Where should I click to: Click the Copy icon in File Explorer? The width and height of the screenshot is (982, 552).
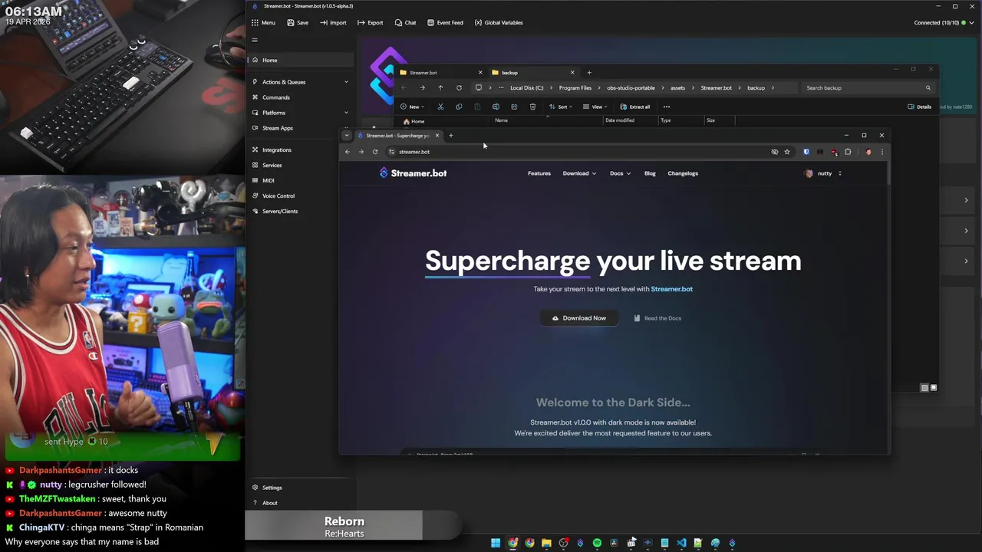459,107
